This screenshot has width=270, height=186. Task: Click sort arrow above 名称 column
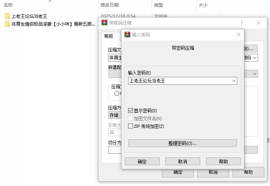pos(49,1)
